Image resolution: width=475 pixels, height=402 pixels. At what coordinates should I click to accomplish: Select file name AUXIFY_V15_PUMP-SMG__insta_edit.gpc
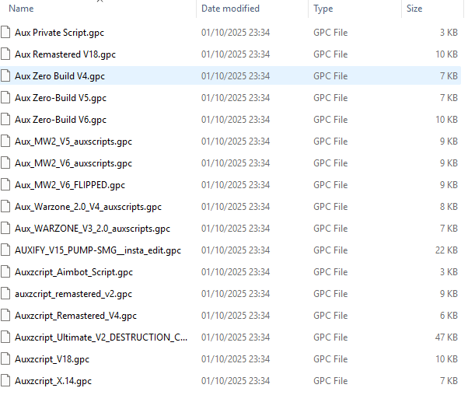coord(98,251)
